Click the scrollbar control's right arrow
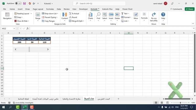This screenshot has width=196, height=110. [x=48, y=50]
